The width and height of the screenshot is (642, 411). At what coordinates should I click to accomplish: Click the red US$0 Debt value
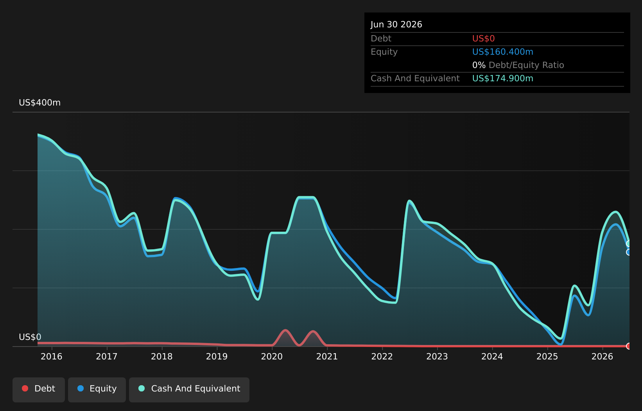point(484,39)
